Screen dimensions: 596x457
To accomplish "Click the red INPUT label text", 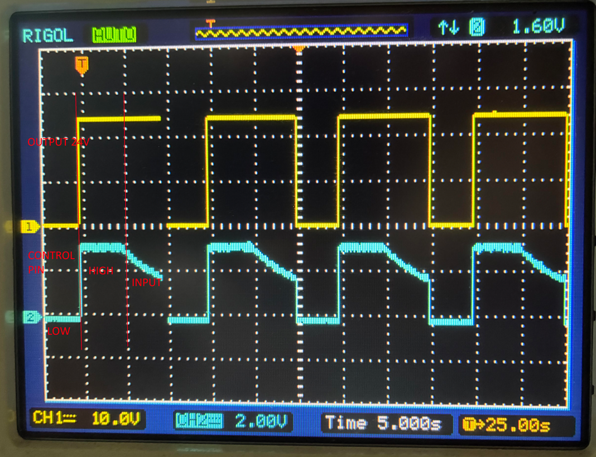I will (x=147, y=283).
